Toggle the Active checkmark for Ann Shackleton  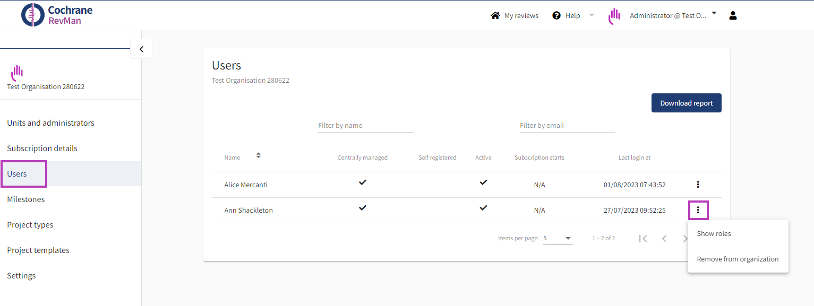tap(483, 208)
